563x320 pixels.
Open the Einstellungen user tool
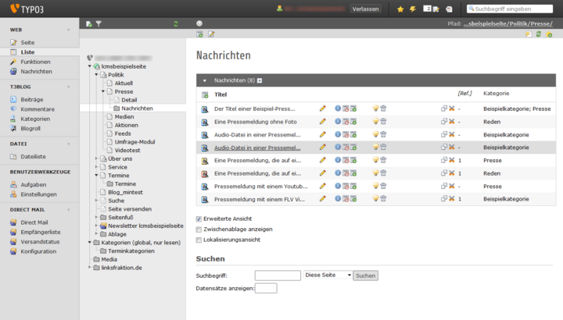[x=38, y=194]
